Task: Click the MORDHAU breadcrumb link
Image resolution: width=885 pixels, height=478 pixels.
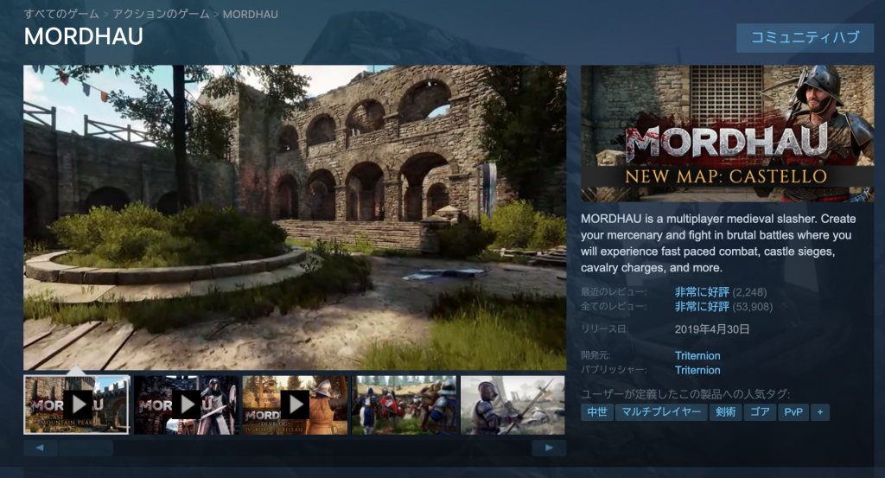Action: pyautogui.click(x=250, y=15)
